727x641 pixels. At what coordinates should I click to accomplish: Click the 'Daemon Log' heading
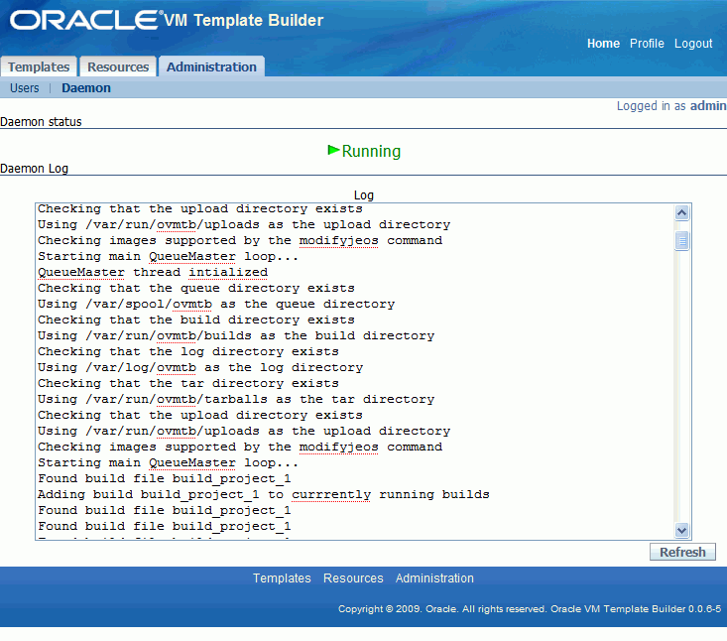pos(34,169)
